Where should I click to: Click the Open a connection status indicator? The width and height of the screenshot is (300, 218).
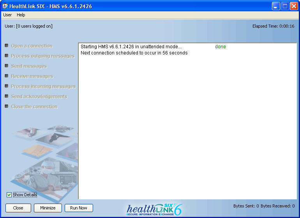(x=7, y=46)
